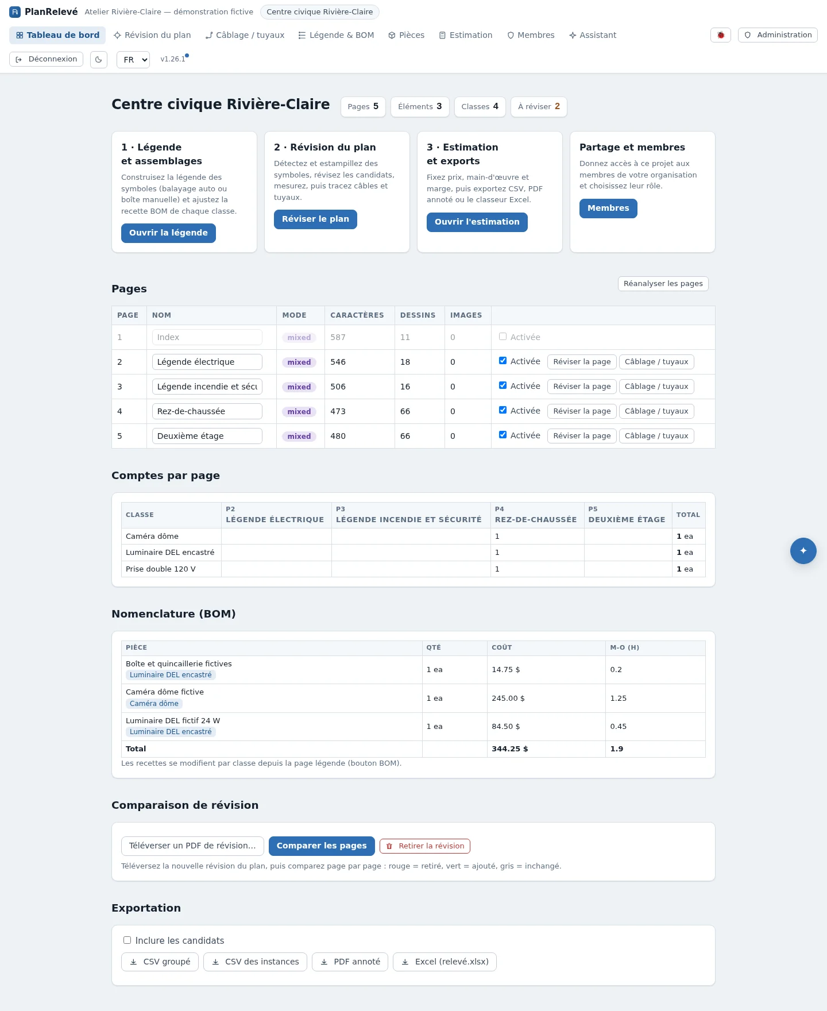Click the download icon on PDF annoté

(324, 962)
